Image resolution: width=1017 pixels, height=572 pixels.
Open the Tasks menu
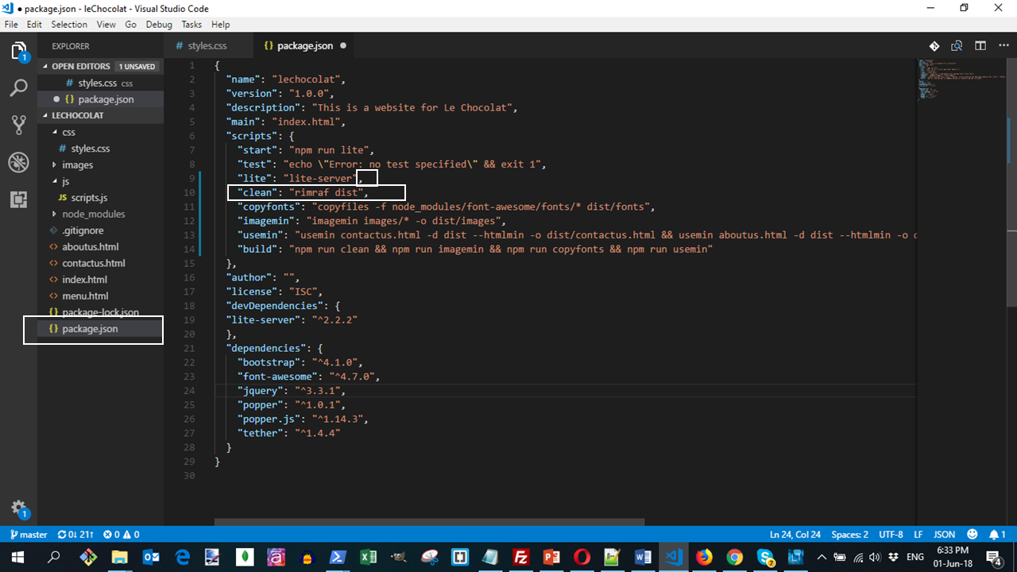click(x=191, y=25)
